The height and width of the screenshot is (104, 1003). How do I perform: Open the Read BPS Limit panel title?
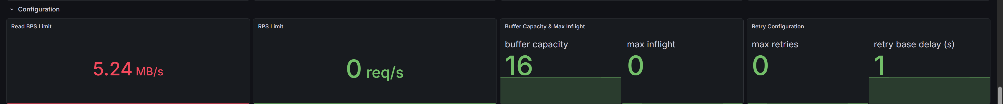point(31,26)
